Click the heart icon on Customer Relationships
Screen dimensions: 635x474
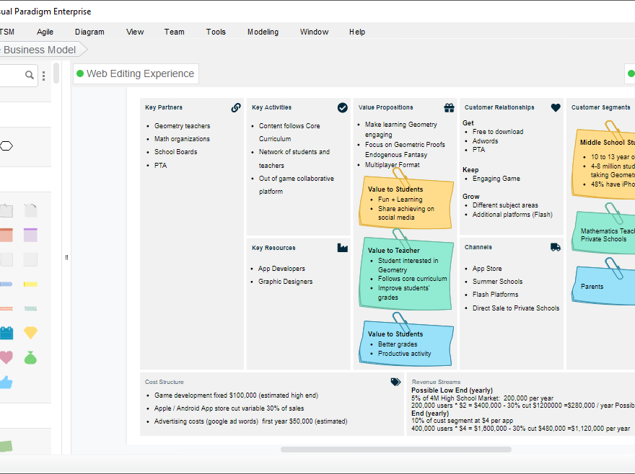(x=556, y=107)
